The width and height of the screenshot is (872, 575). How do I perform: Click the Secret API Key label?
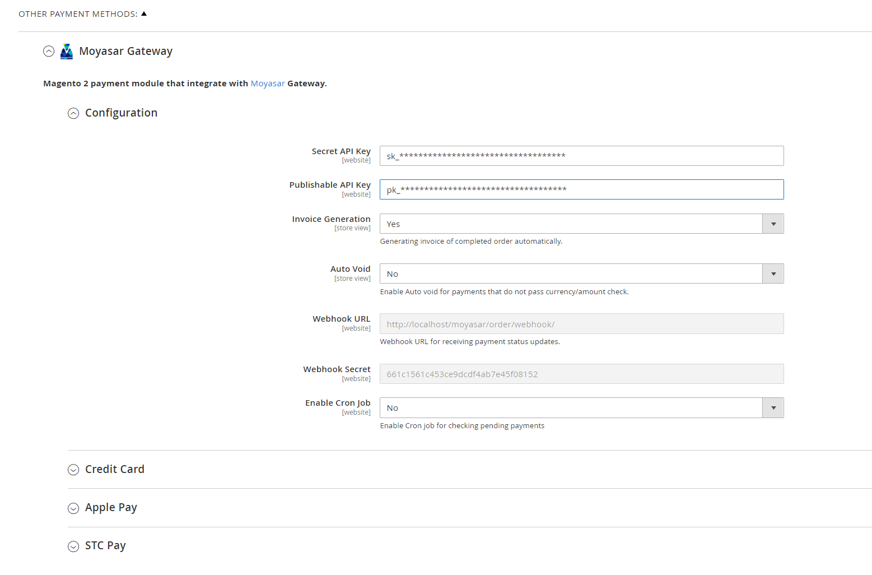pos(341,151)
